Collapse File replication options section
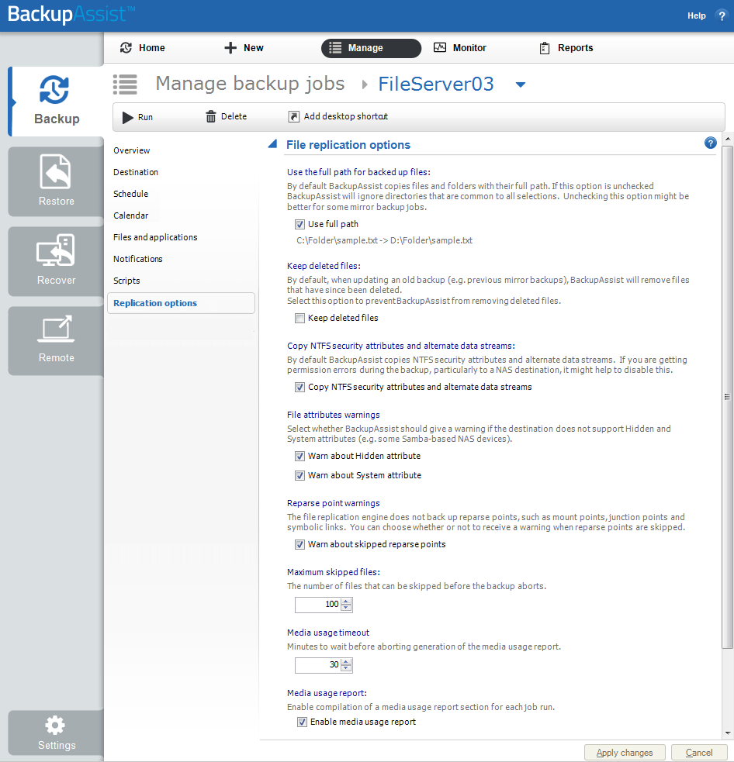The width and height of the screenshot is (734, 762). (272, 144)
